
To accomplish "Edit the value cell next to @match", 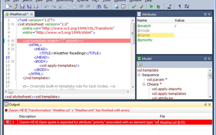I will click(193, 26).
